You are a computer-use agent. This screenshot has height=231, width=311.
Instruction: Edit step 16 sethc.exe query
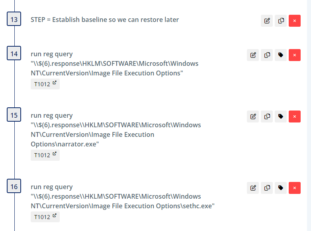pos(253,188)
